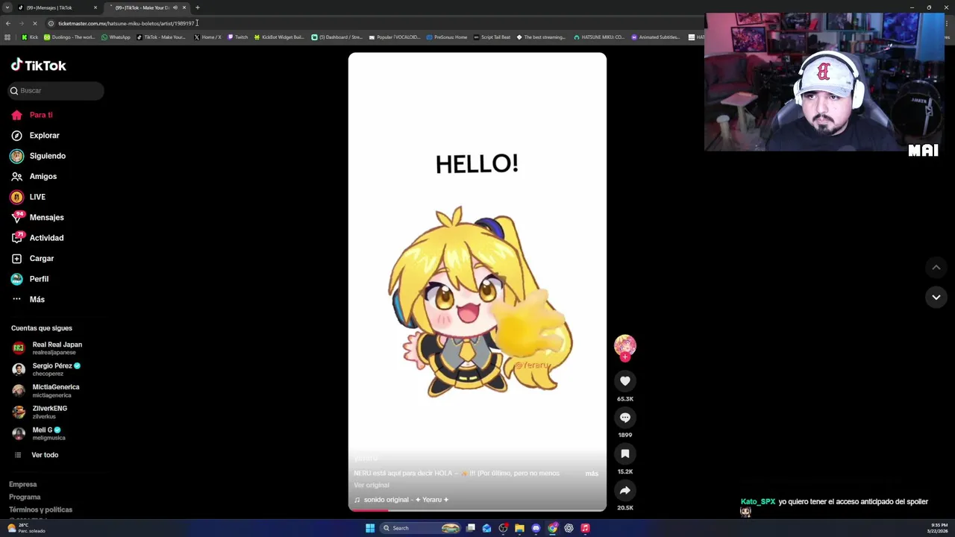The height and width of the screenshot is (537, 955).
Task: Go to the Siguiendo feed
Action: (38, 156)
